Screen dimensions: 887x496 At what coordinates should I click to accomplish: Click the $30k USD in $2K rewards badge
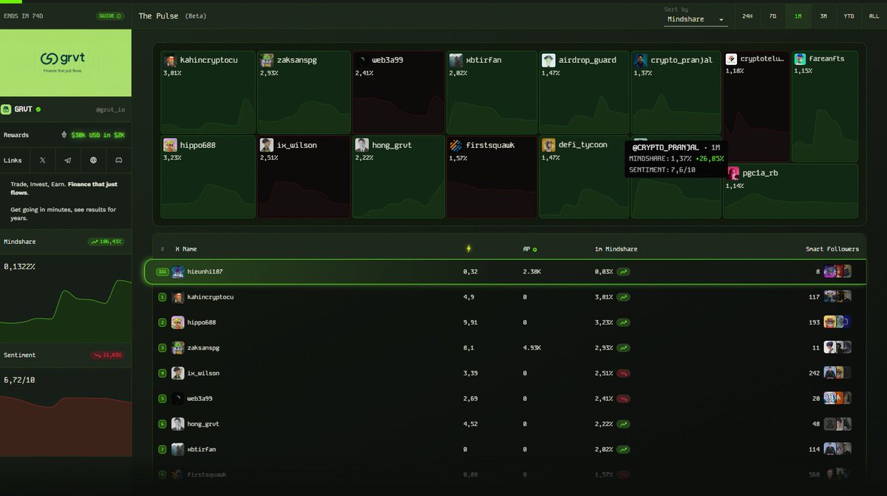[98, 135]
